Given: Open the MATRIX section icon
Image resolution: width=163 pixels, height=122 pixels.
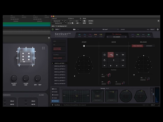Looking at the screenshot, I should click(149, 35).
